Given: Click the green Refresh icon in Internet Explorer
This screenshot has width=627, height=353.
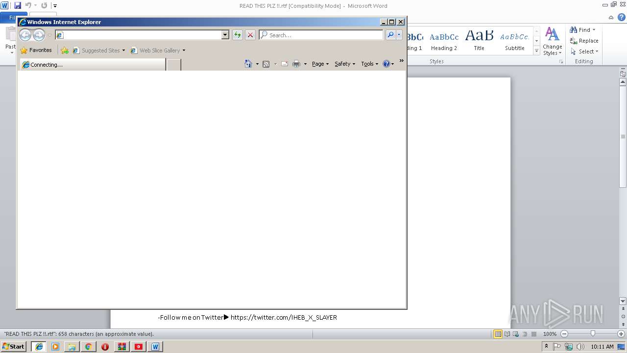Looking at the screenshot, I should [x=238, y=35].
